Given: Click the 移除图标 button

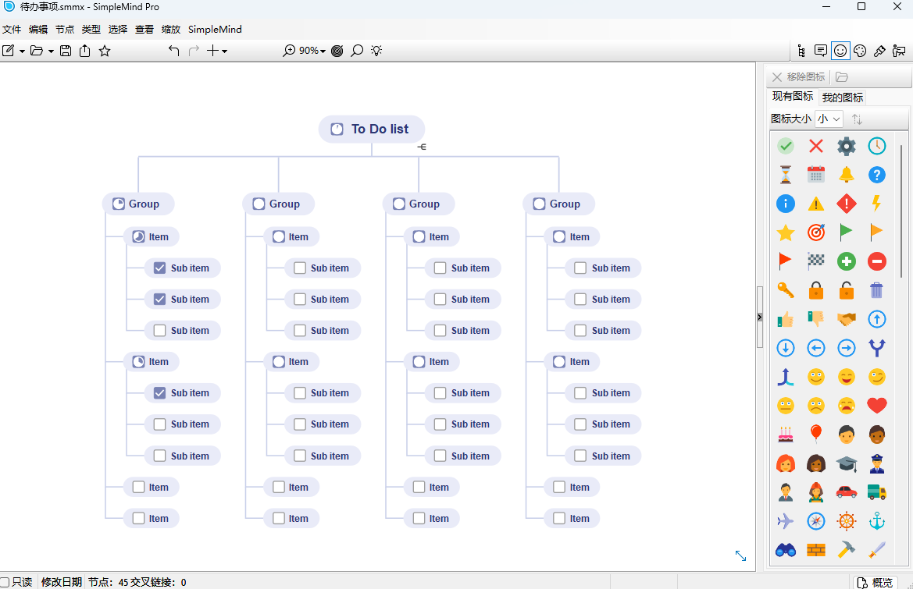Looking at the screenshot, I should 798,76.
